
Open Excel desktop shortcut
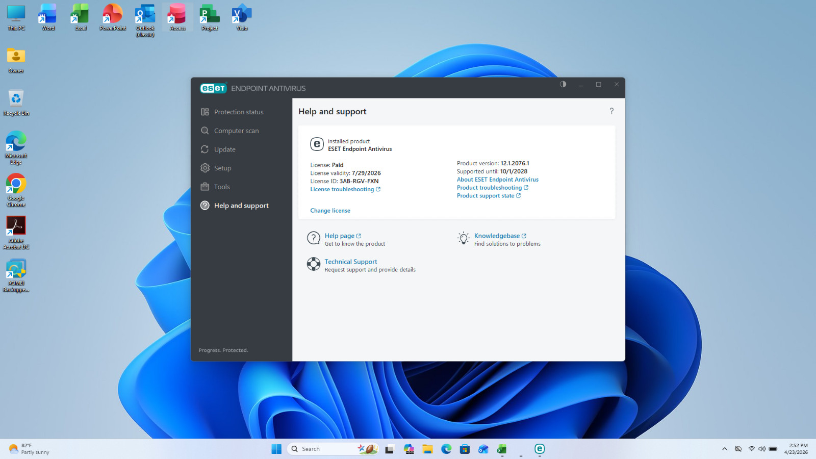pyautogui.click(x=81, y=18)
